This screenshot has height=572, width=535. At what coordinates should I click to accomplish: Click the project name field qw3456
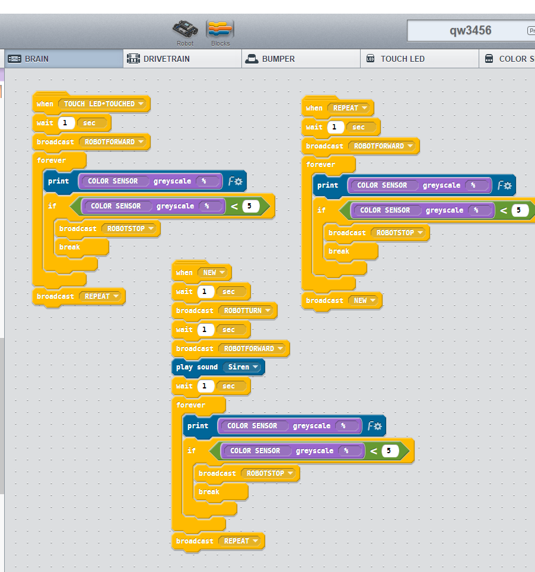coord(470,30)
